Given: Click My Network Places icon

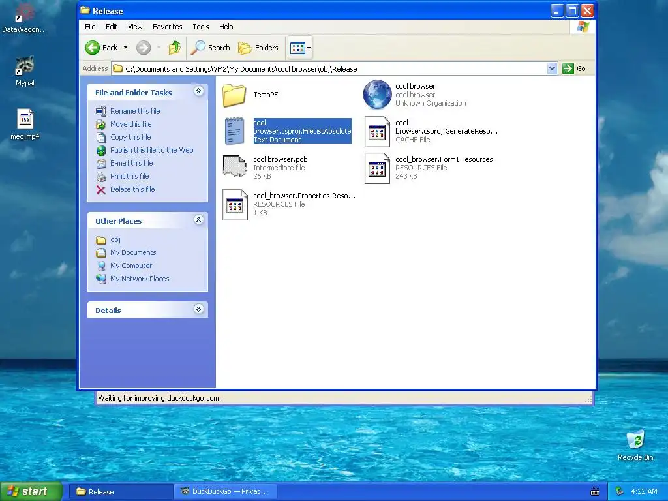Looking at the screenshot, I should tap(101, 279).
